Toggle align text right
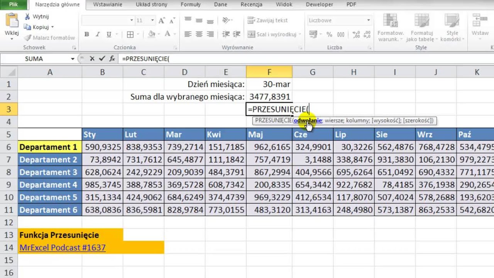494x278 pixels. (x=210, y=34)
